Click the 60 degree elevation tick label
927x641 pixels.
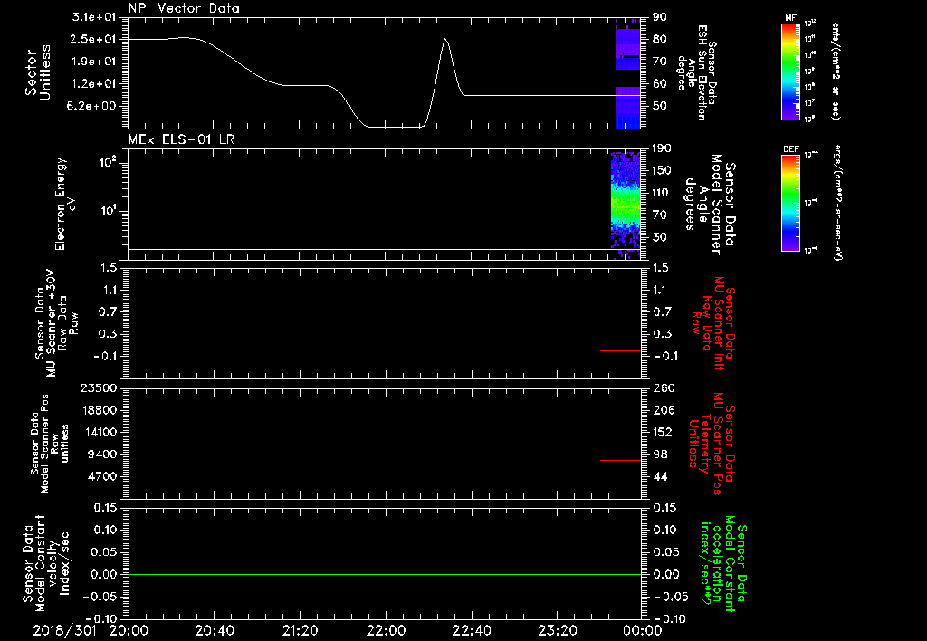(x=660, y=84)
